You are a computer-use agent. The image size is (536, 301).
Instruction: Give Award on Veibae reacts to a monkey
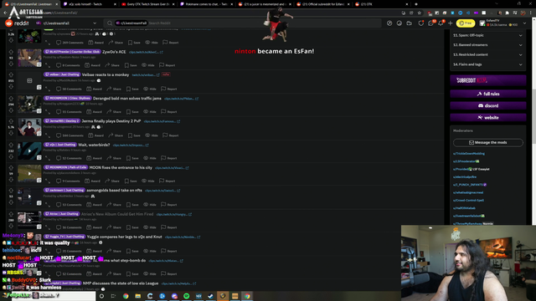(x=94, y=89)
